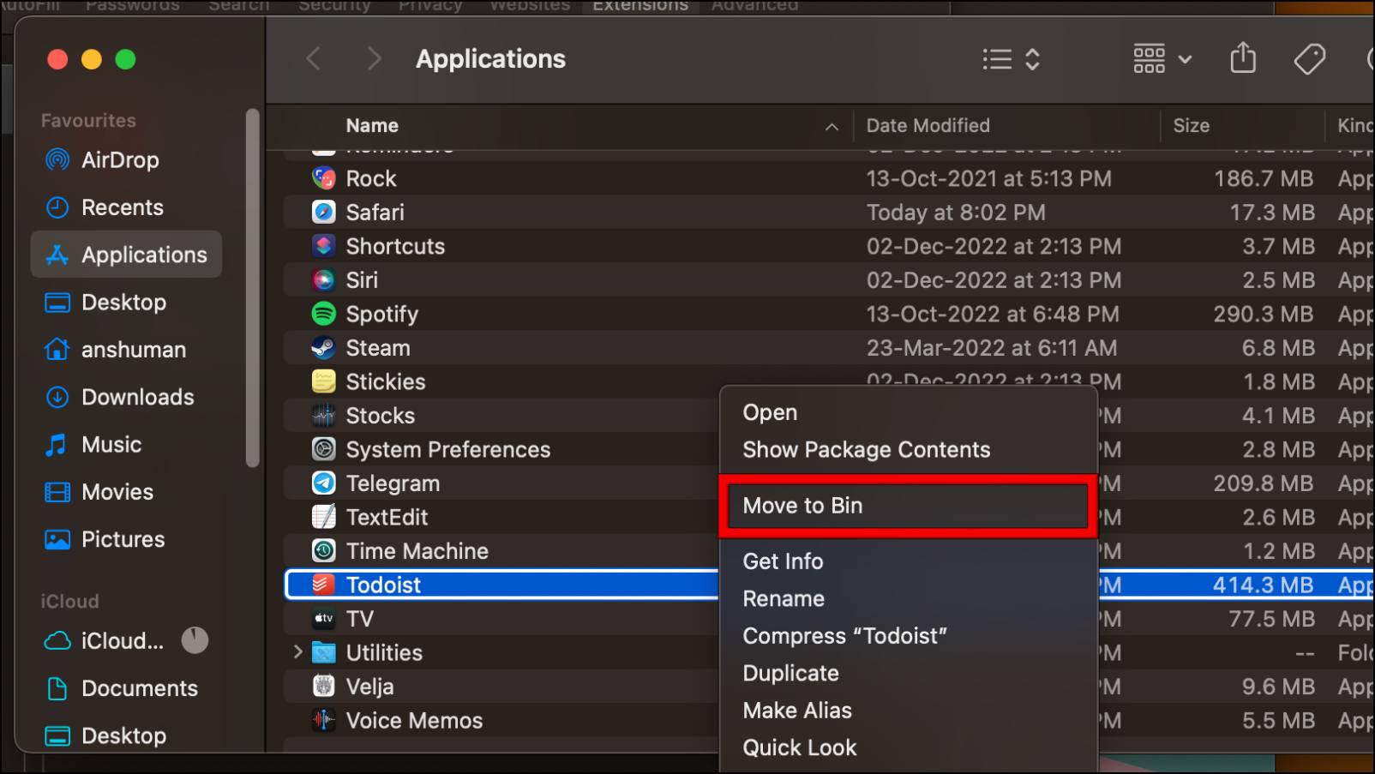Click the Shortcuts app icon
The image size is (1375, 774).
pyautogui.click(x=323, y=246)
